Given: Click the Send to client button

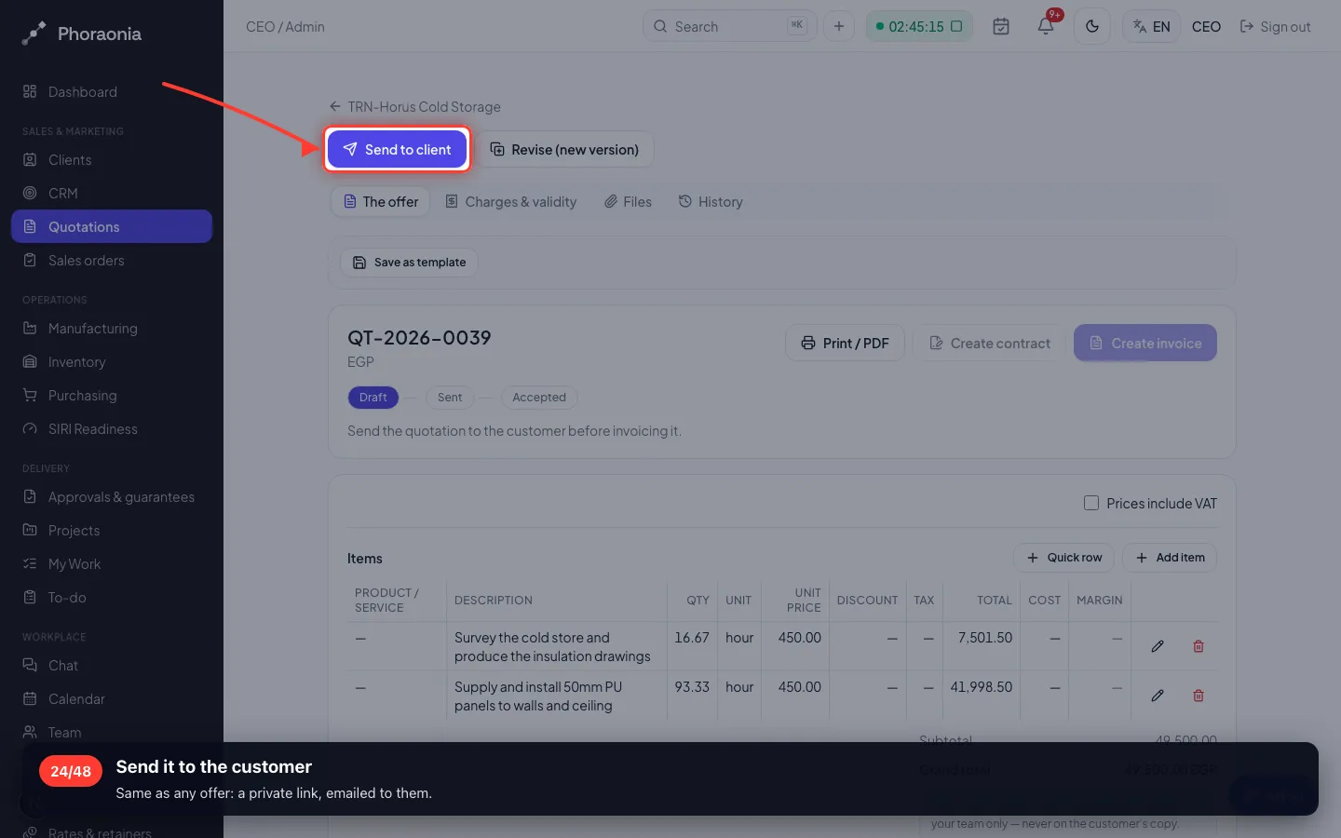Looking at the screenshot, I should coord(397,149).
